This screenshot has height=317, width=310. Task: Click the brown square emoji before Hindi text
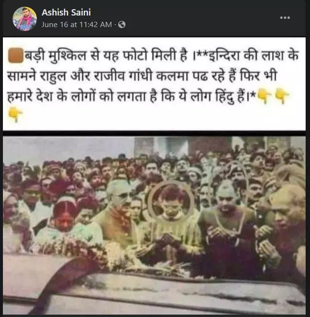16,55
